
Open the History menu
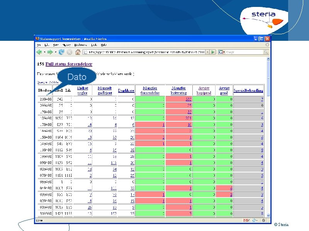click(66, 45)
